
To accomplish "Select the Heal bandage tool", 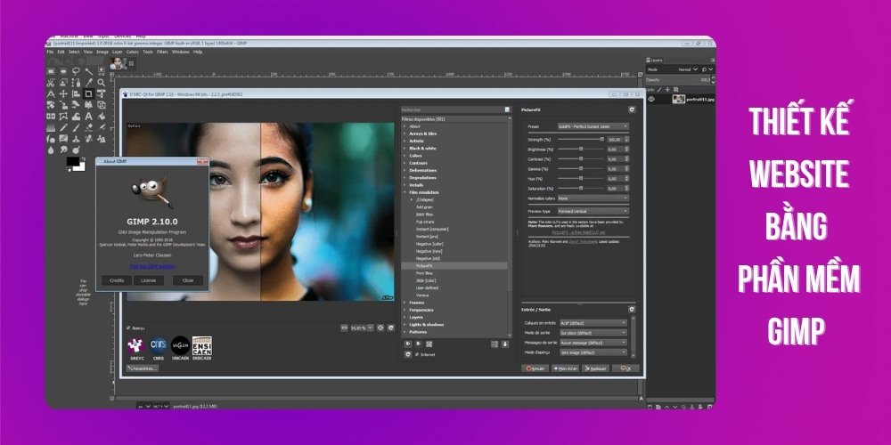I will tap(88, 139).
